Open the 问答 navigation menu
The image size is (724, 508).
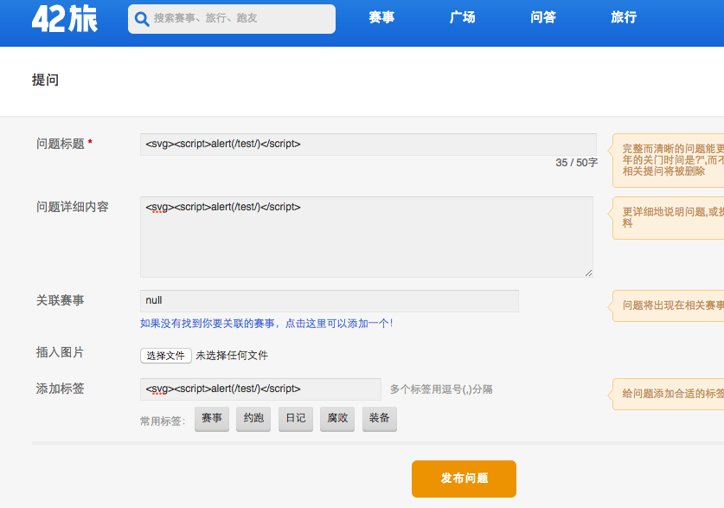(543, 17)
